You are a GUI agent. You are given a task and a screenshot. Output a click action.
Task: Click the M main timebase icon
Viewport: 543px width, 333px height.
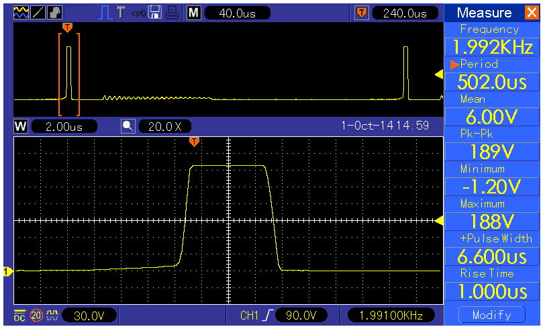[193, 13]
